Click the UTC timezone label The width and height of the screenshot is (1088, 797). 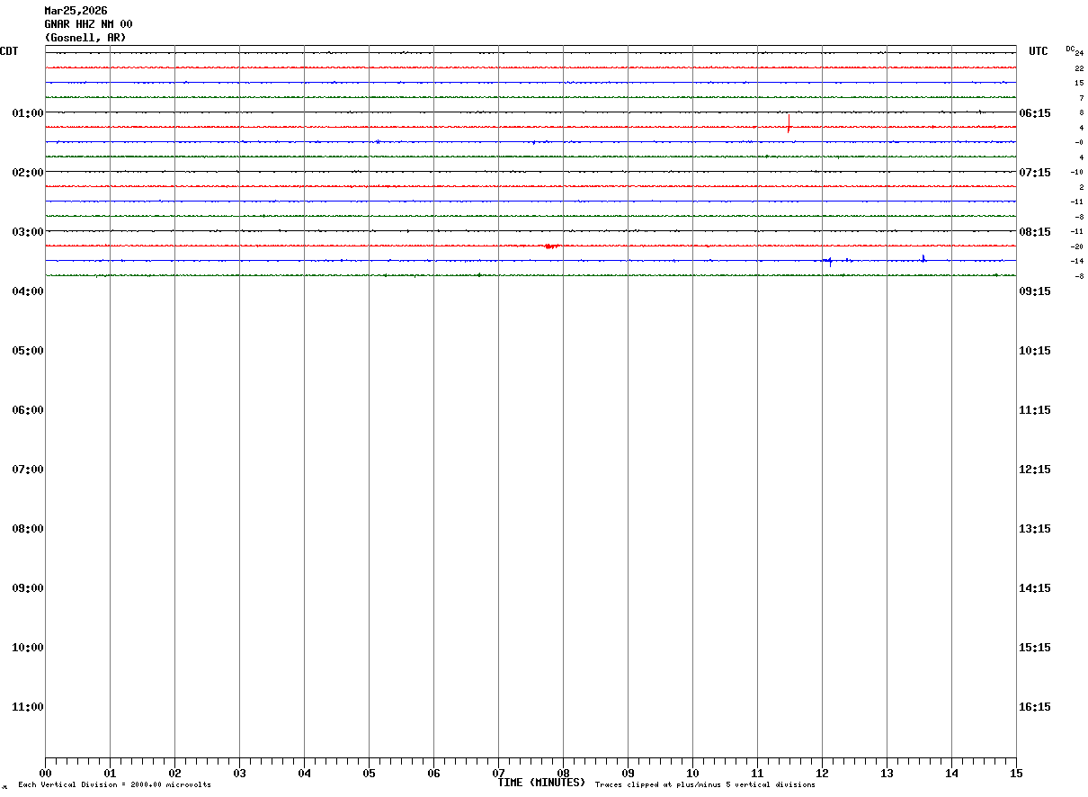pos(1039,51)
